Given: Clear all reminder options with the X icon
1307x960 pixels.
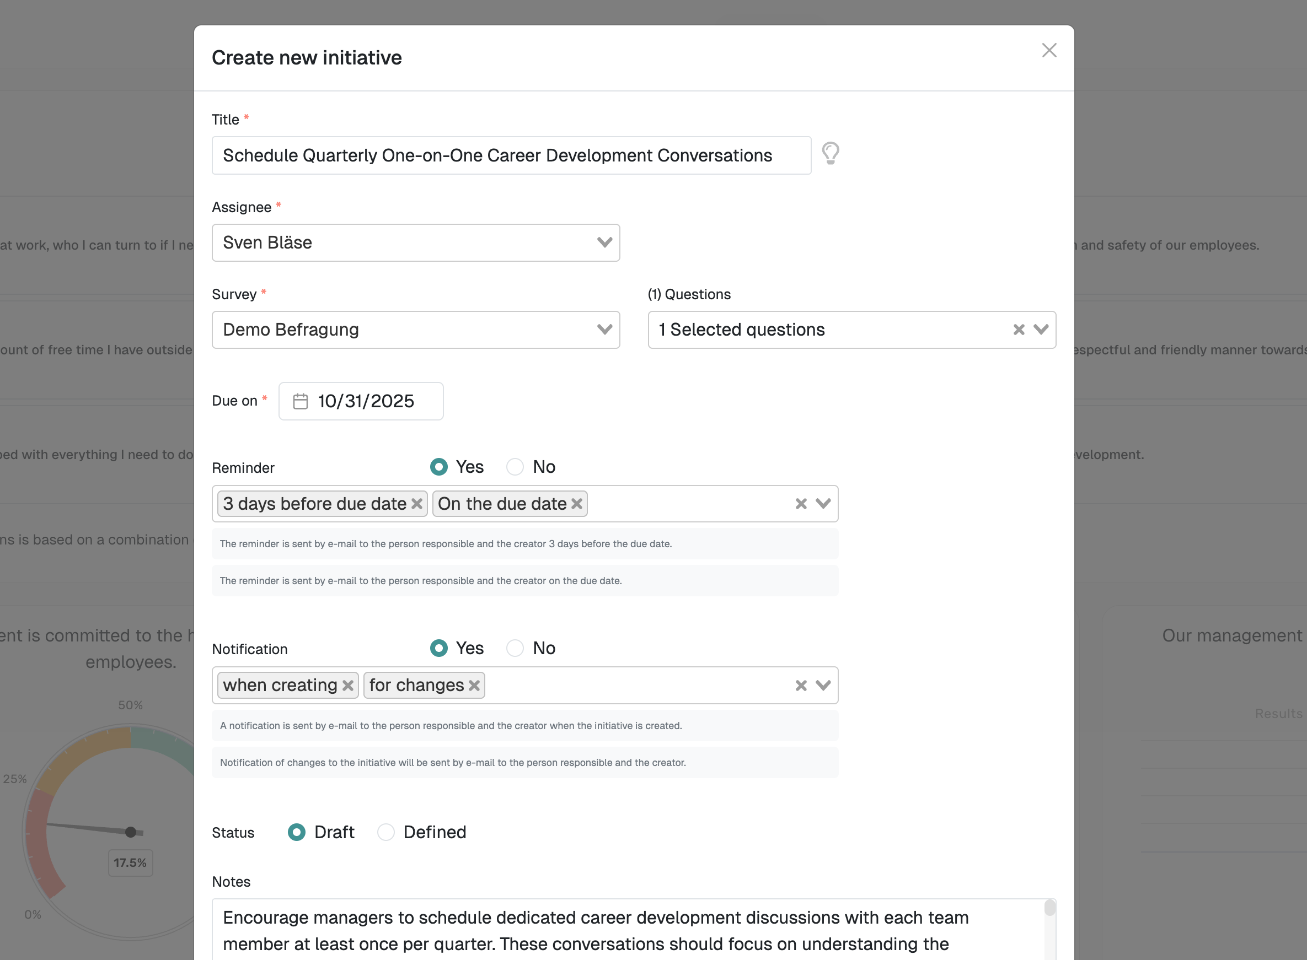Looking at the screenshot, I should pyautogui.click(x=801, y=504).
